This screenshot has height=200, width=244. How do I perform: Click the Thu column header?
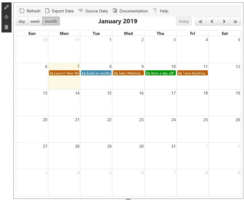[x=160, y=33]
